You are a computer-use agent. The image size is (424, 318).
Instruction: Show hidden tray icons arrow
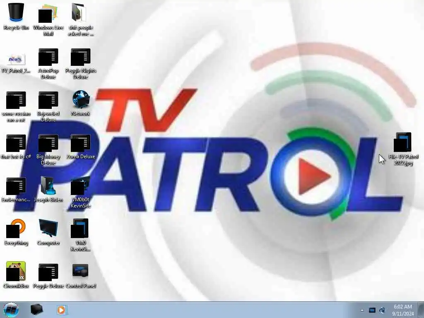coord(362,311)
